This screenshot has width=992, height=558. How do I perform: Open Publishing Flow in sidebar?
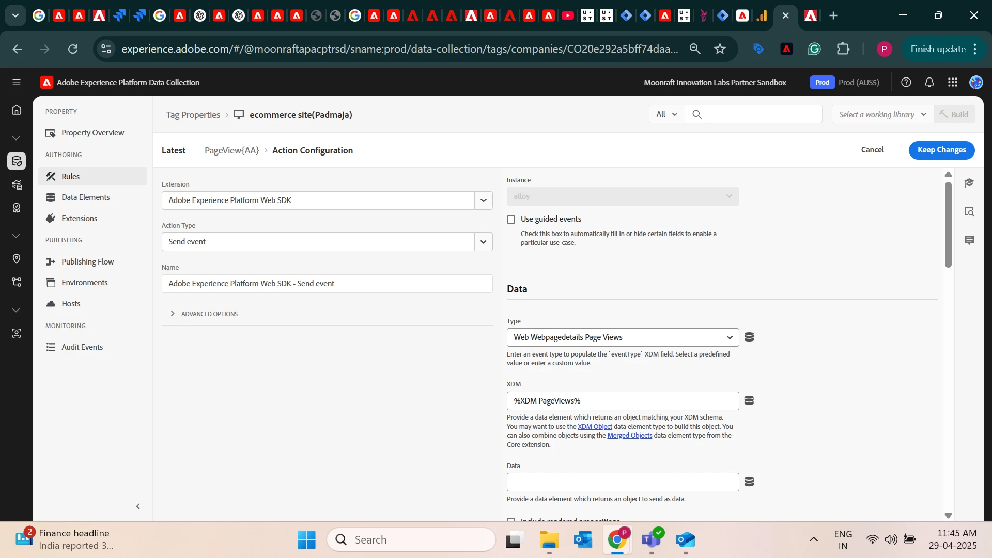[87, 262]
